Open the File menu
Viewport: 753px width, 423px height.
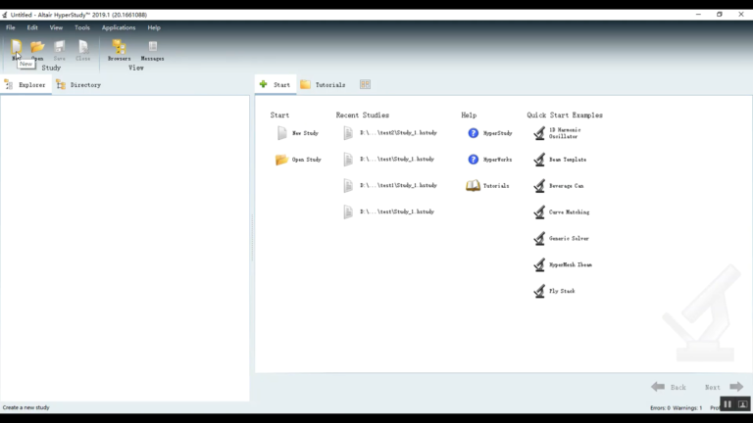(x=10, y=27)
